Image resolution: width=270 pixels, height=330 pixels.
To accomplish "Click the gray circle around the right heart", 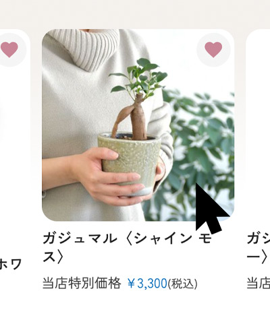I will 213,50.
